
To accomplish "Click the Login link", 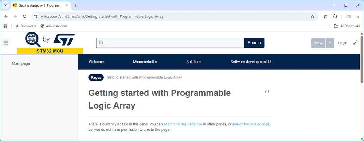I will [x=343, y=43].
